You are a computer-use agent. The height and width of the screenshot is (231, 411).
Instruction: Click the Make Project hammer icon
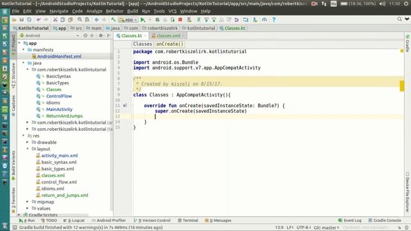tap(113, 20)
